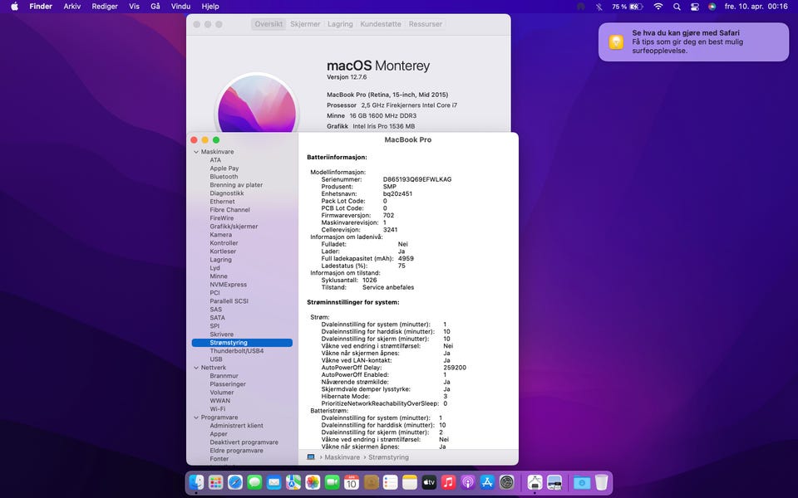Open Ressurser tab in About window

point(426,24)
